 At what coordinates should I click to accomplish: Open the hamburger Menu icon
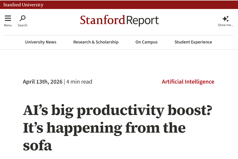pos(8,18)
